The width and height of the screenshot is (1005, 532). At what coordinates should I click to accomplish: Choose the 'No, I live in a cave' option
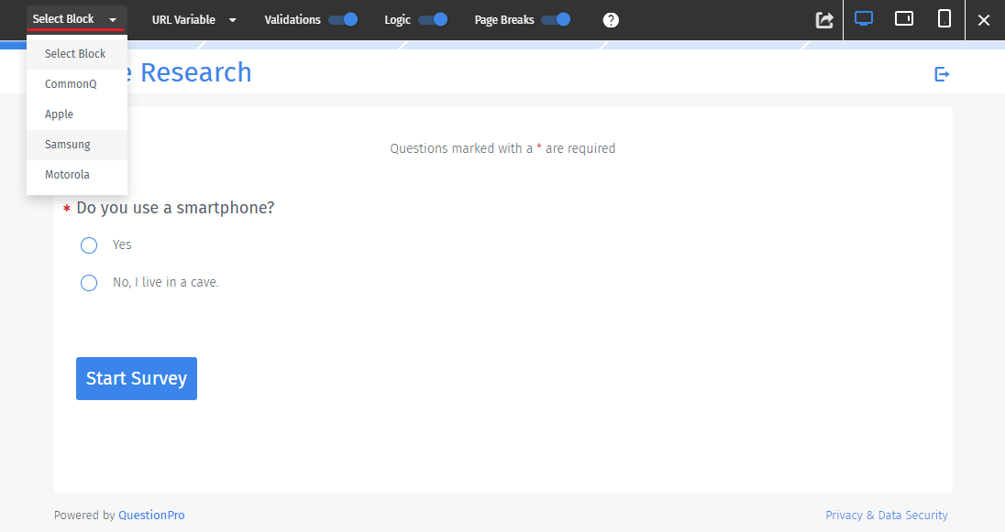pyautogui.click(x=89, y=282)
